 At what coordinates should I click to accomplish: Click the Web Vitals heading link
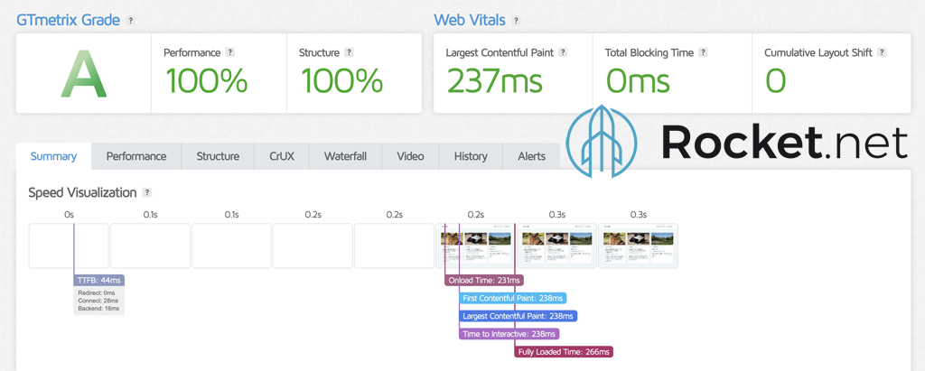(x=470, y=20)
